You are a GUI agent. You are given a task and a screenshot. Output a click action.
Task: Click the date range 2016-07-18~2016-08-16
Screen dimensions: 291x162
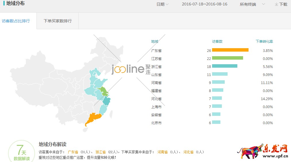[205, 4]
